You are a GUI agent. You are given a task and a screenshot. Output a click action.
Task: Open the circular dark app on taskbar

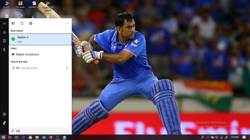[57, 137]
